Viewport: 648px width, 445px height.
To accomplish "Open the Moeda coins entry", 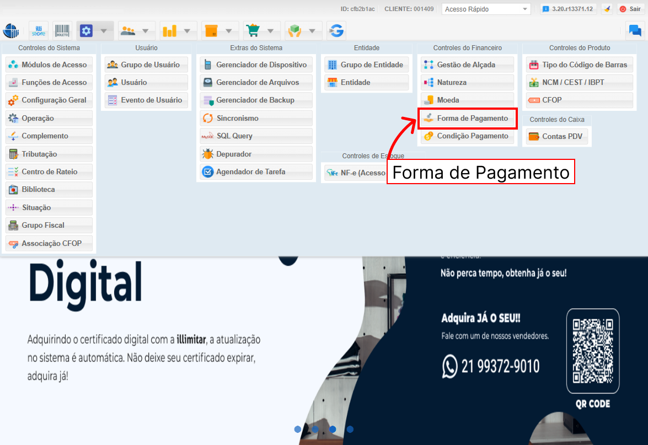I will (x=468, y=100).
